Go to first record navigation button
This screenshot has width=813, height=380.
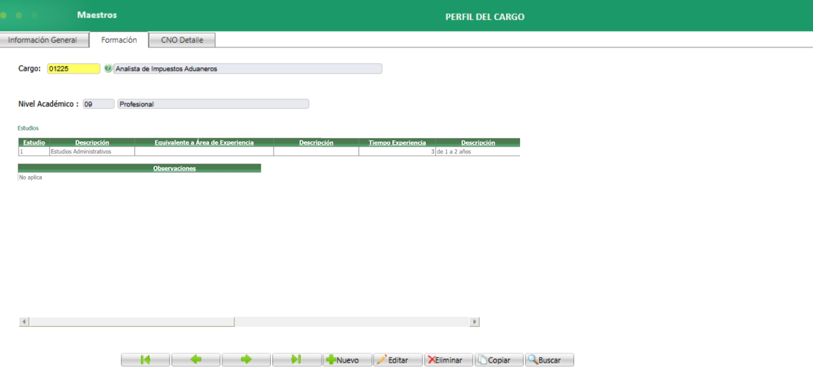[146, 360]
